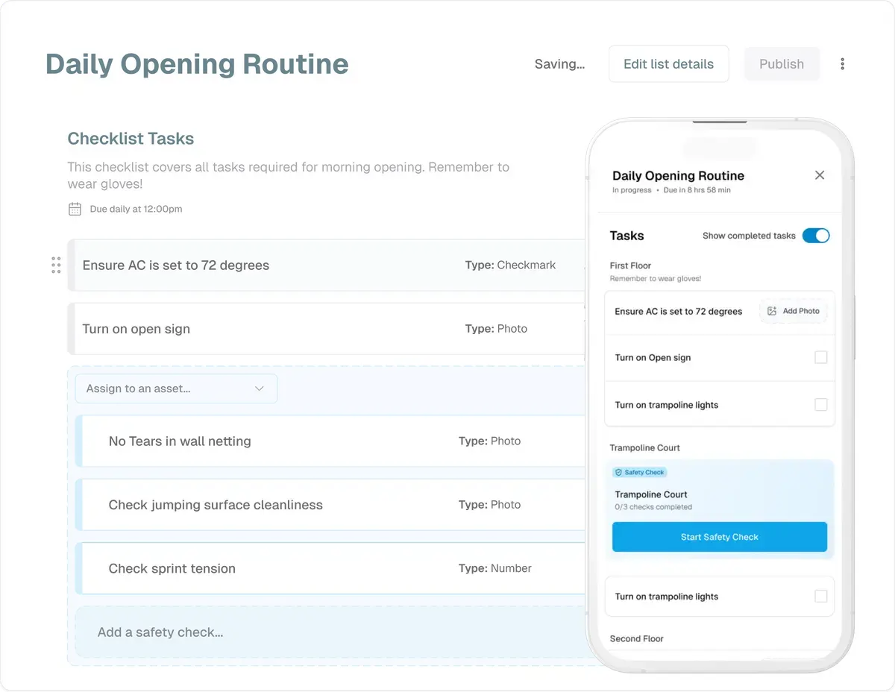This screenshot has height=692, width=895.
Task: Click the chevron in the asset dropdown
Action: (260, 389)
